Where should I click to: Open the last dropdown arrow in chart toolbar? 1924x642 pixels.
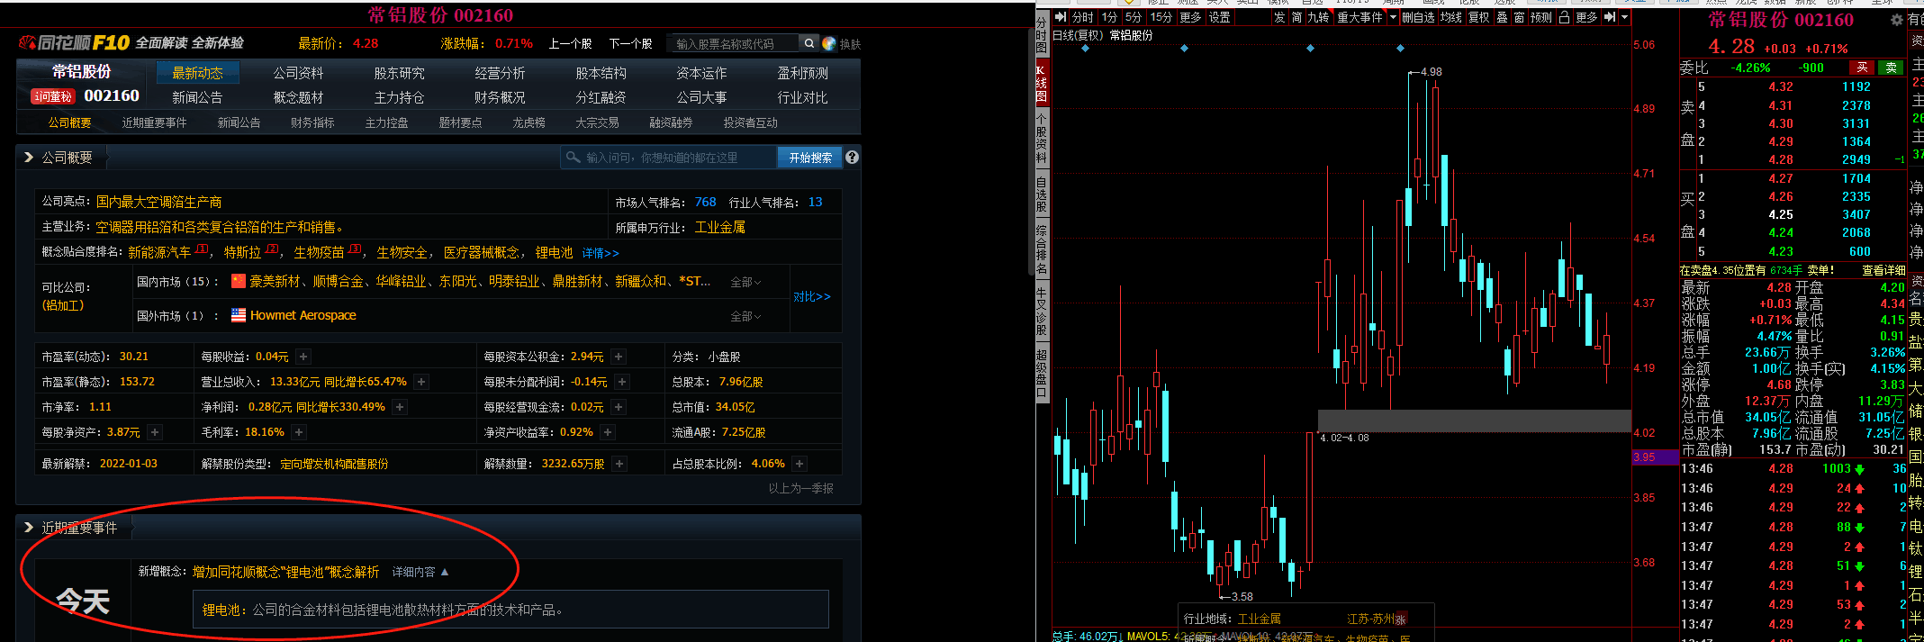pos(1624,17)
